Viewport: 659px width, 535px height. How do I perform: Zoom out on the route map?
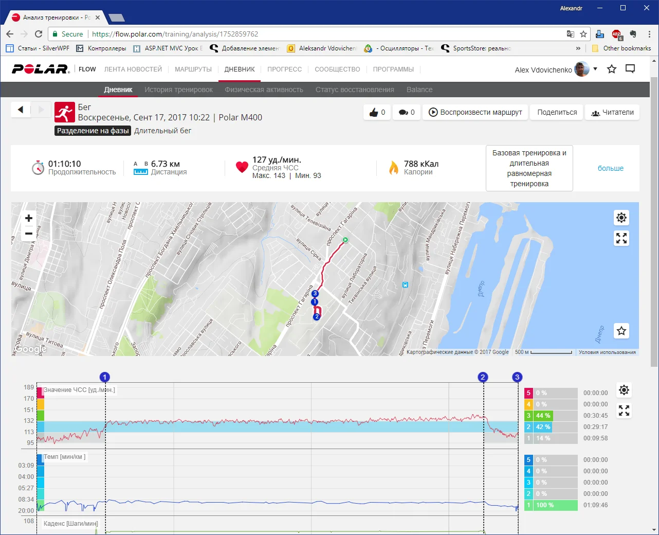point(29,234)
